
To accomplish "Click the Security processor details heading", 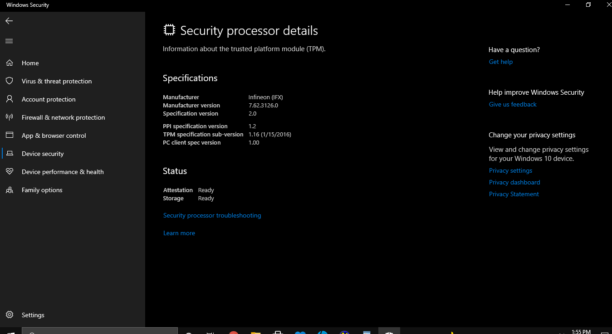I will [x=249, y=30].
